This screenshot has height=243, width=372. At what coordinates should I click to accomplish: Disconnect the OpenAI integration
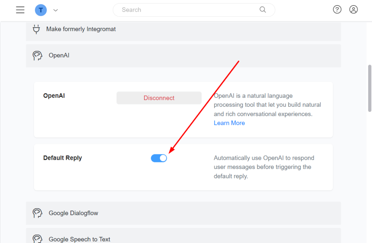point(159,98)
